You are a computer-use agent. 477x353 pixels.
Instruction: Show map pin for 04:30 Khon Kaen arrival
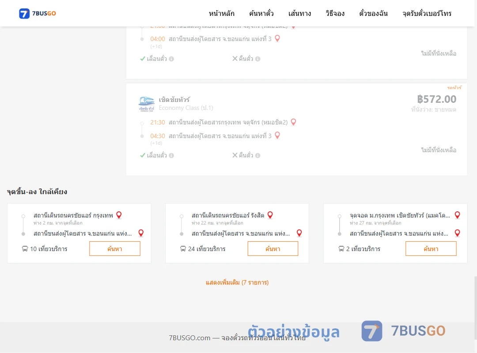(x=277, y=135)
